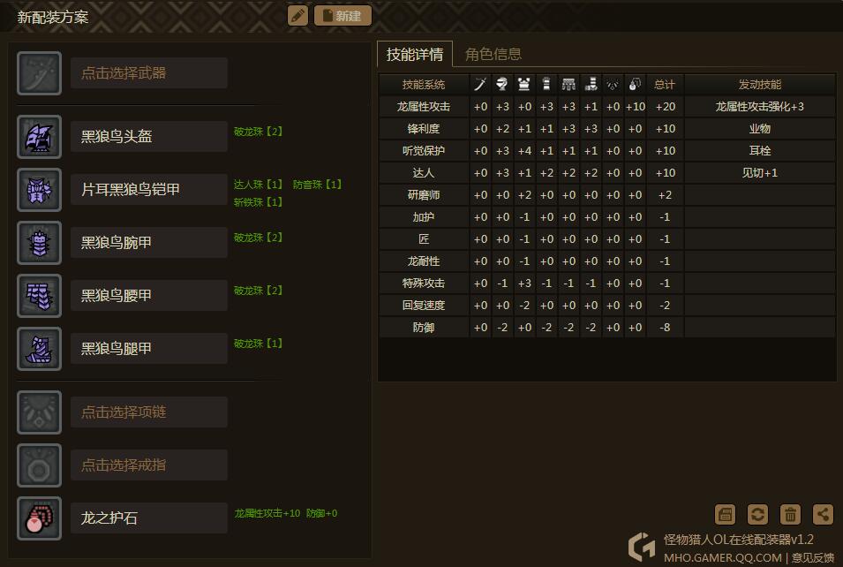Click the 达人 skill row name
This screenshot has height=567, width=843.
pos(424,173)
